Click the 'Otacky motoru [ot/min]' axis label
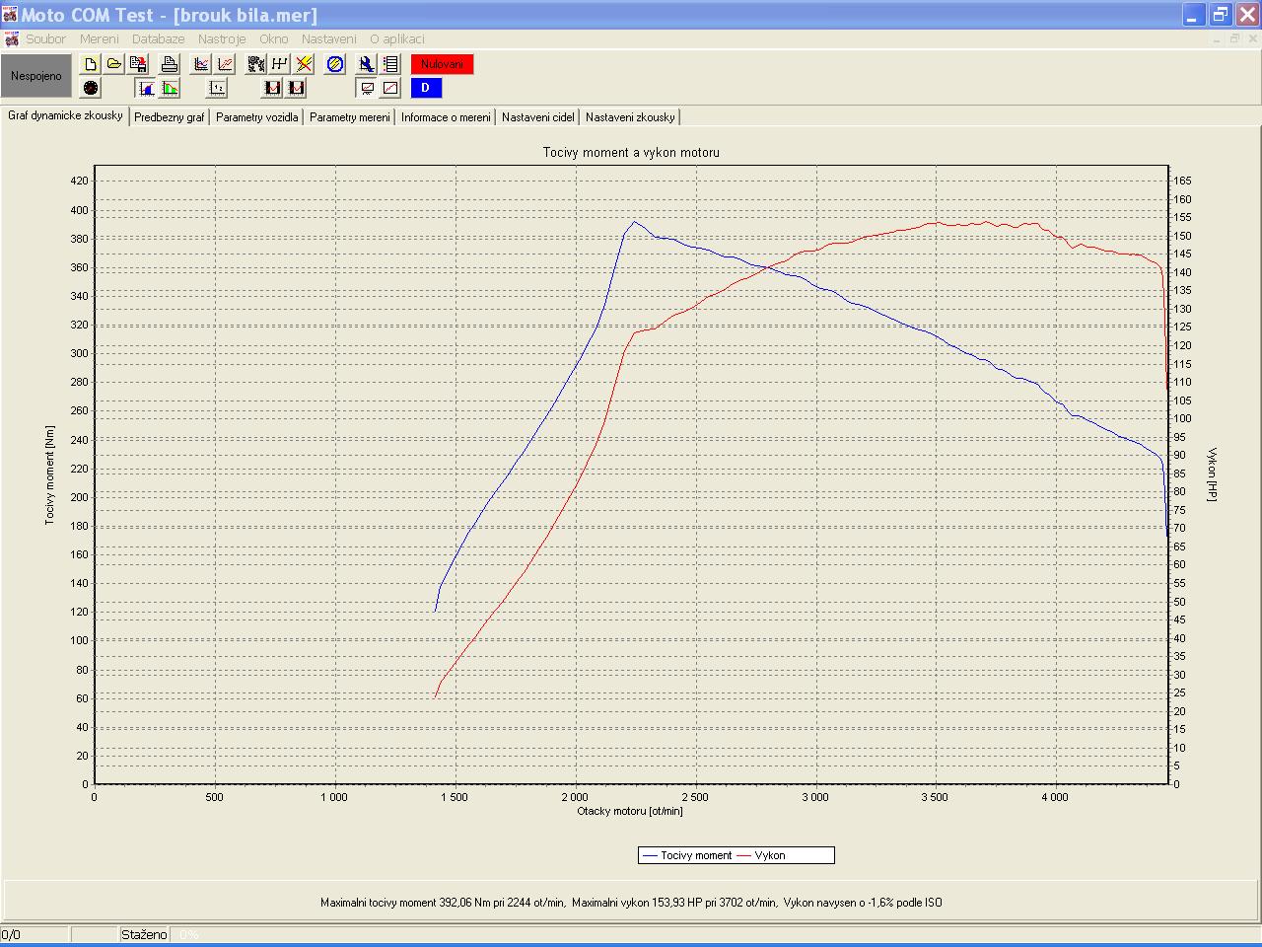The height and width of the screenshot is (947, 1262). [x=630, y=811]
